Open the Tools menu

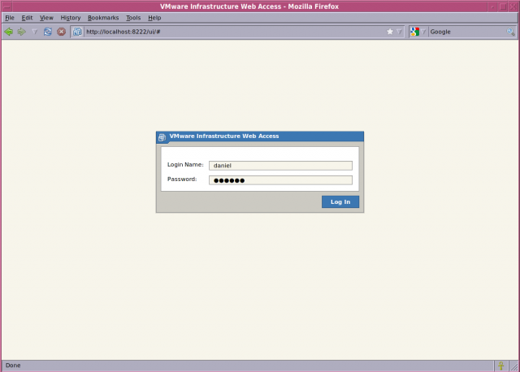133,18
